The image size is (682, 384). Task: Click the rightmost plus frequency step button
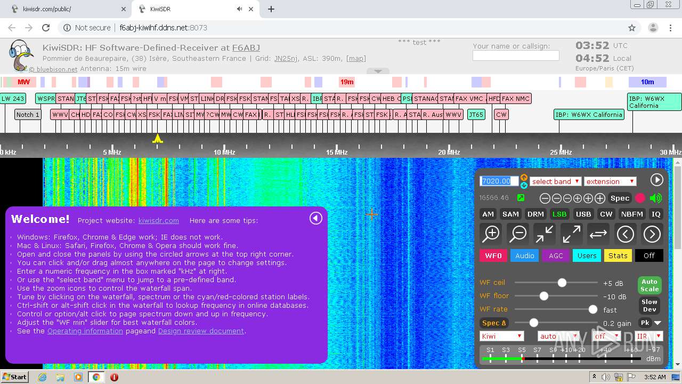coord(600,198)
